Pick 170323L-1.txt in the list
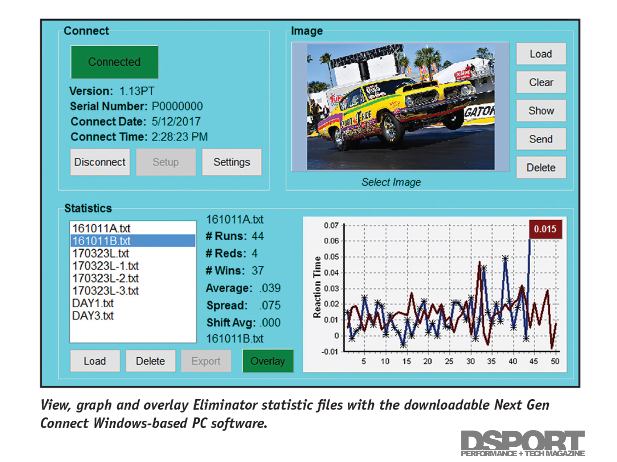The width and height of the screenshot is (617, 462). 105,266
